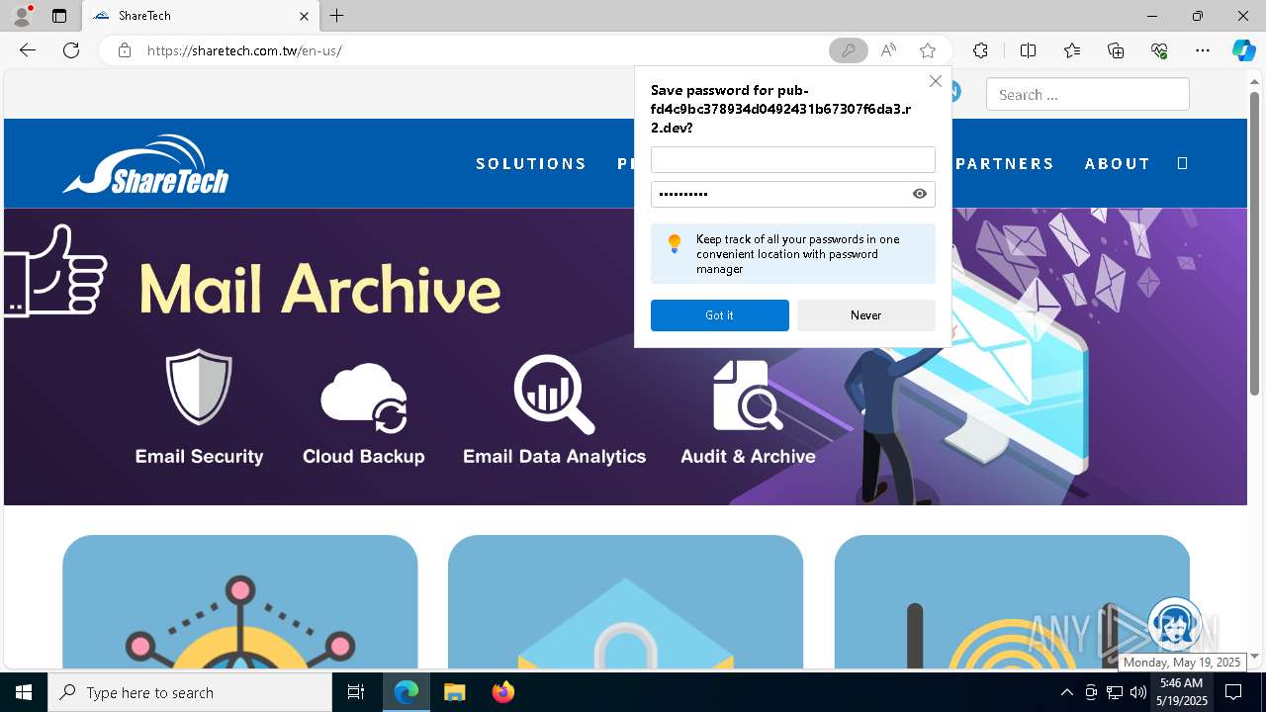Open Settings and more ellipsis menu
The image size is (1266, 712).
(x=1203, y=50)
